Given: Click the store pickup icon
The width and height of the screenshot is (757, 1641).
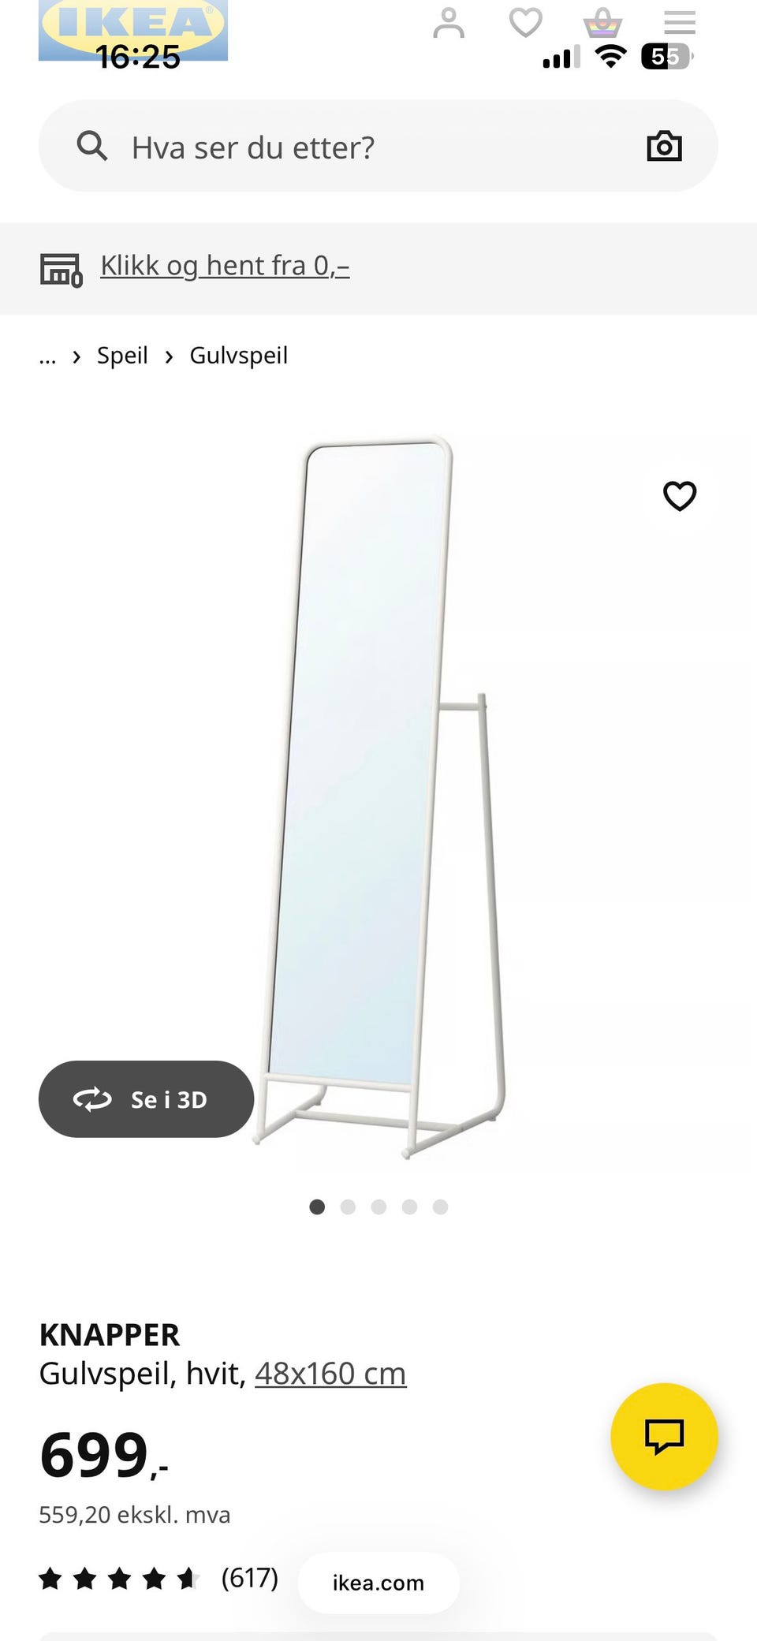Looking at the screenshot, I should point(62,270).
